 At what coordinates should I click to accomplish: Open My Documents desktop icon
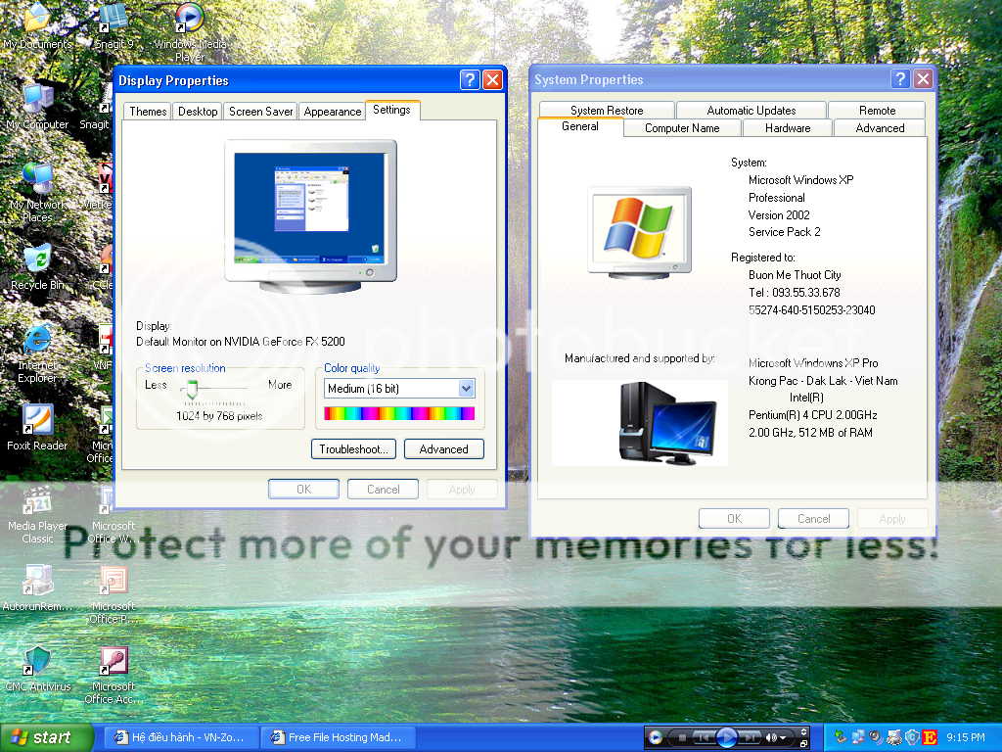38,25
